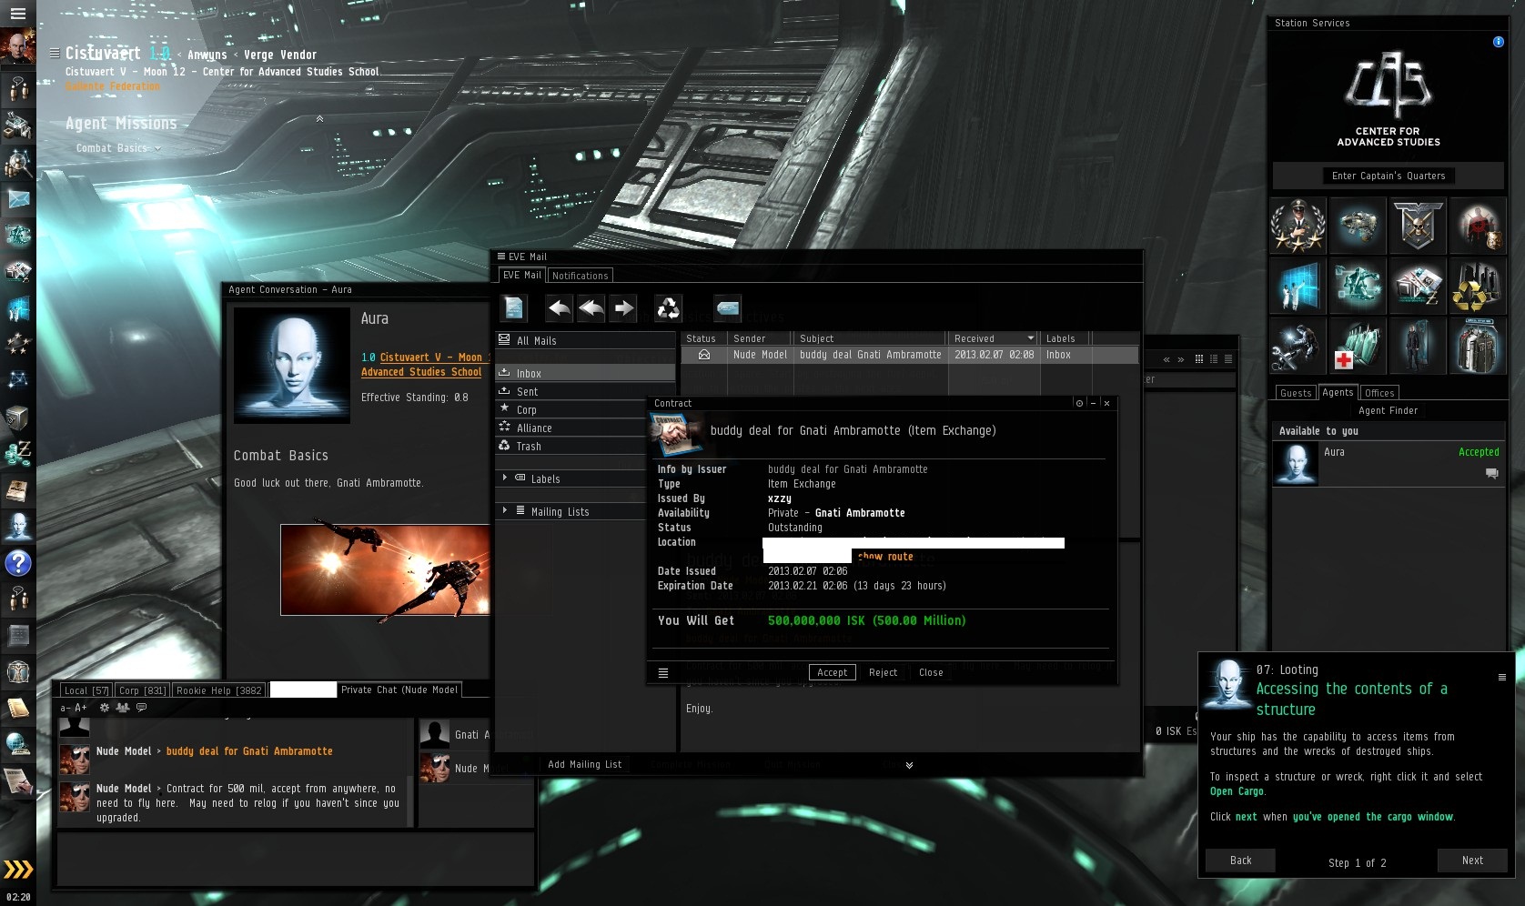Open the red crosshair figure station service
1525x906 pixels.
(1478, 225)
